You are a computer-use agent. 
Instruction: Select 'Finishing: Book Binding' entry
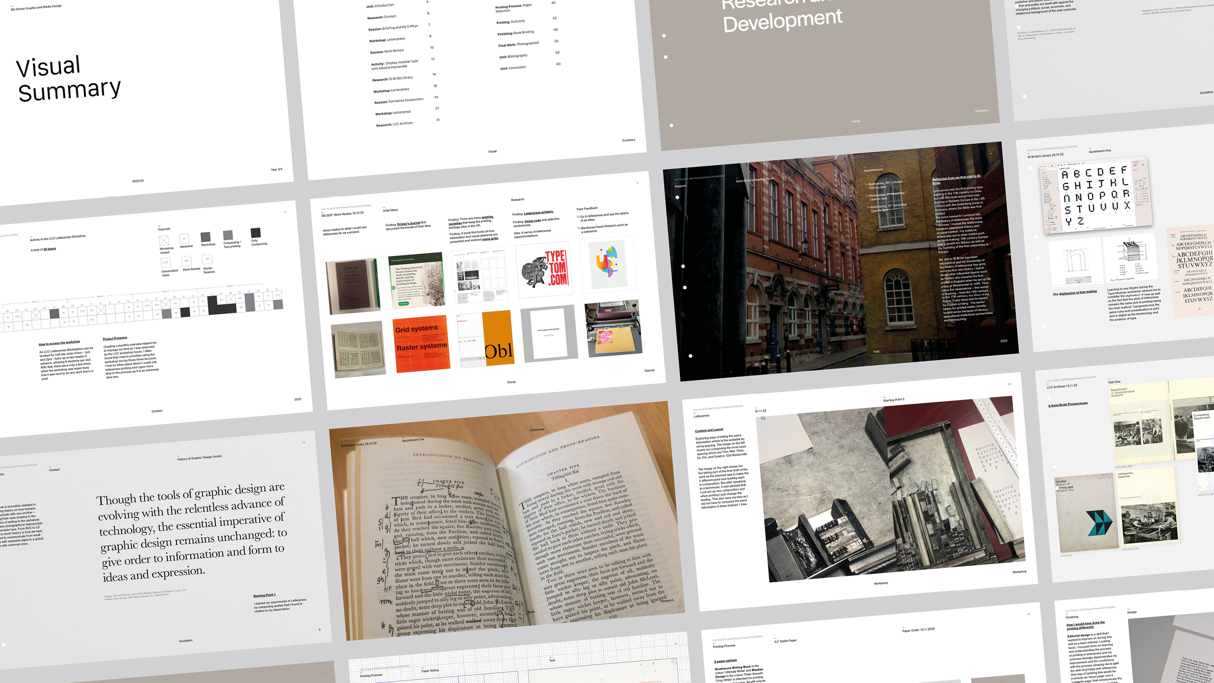tap(516, 33)
